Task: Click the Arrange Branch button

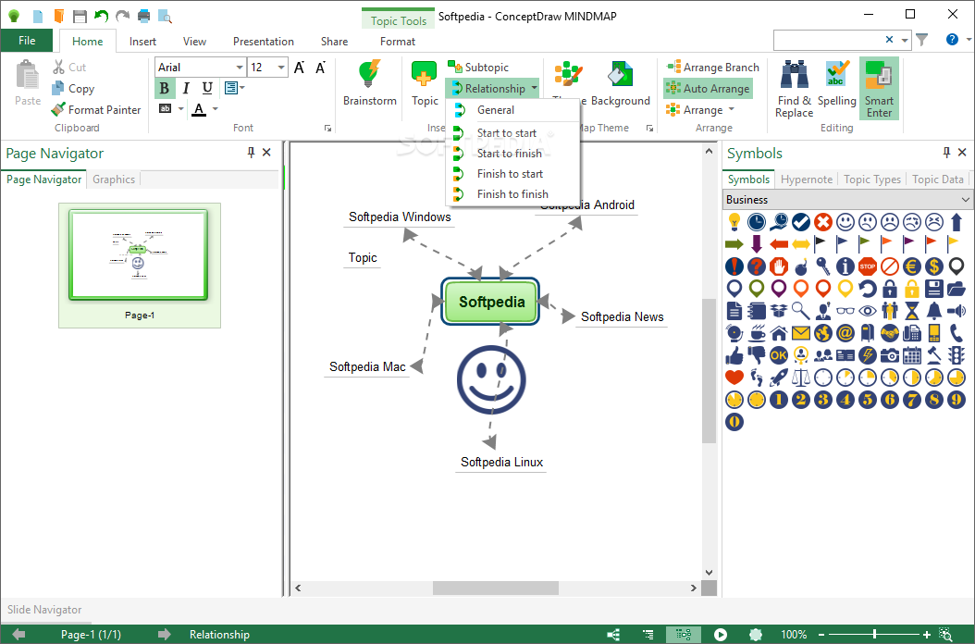Action: tap(712, 68)
